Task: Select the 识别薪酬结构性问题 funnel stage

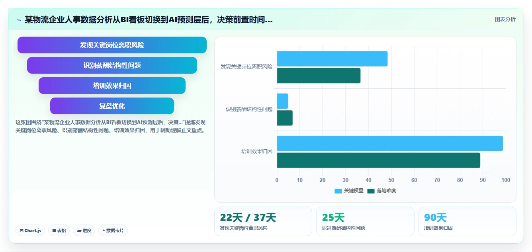Action: 112,65
